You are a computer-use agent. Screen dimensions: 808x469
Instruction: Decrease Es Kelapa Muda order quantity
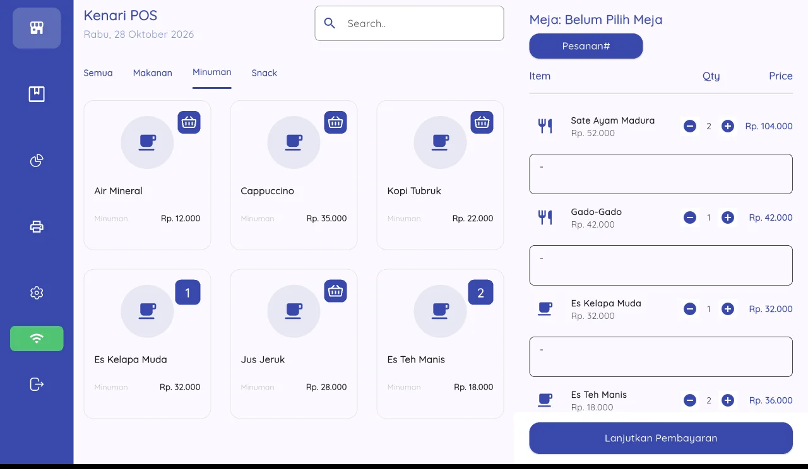pyautogui.click(x=690, y=309)
